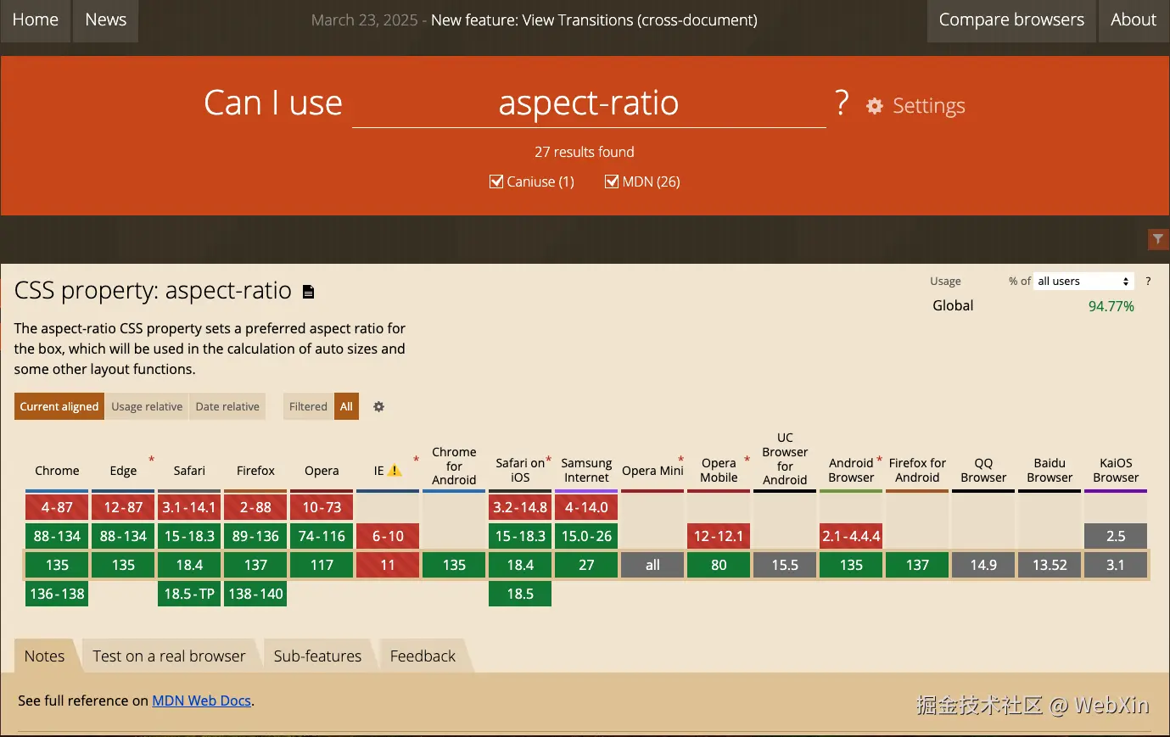Screen dimensions: 1170x737
Task: Select the Usage relative view
Action: point(147,406)
